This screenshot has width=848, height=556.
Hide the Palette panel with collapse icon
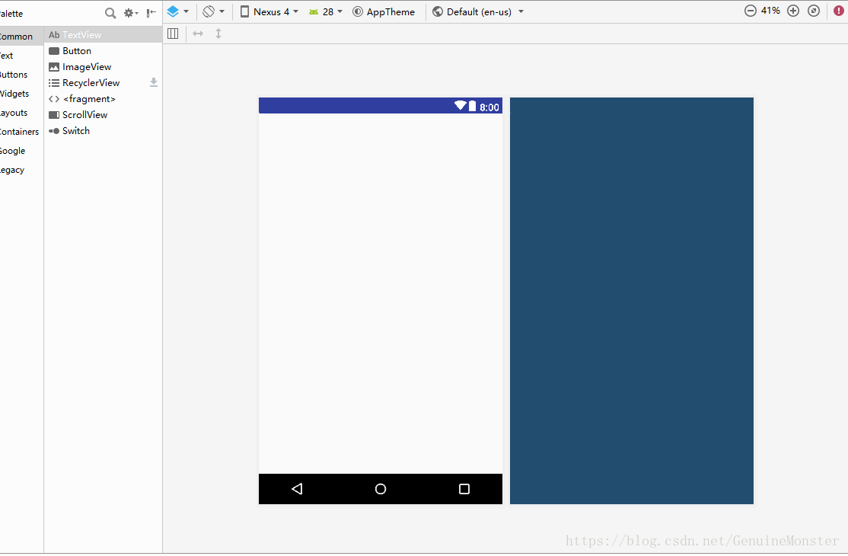pyautogui.click(x=151, y=12)
